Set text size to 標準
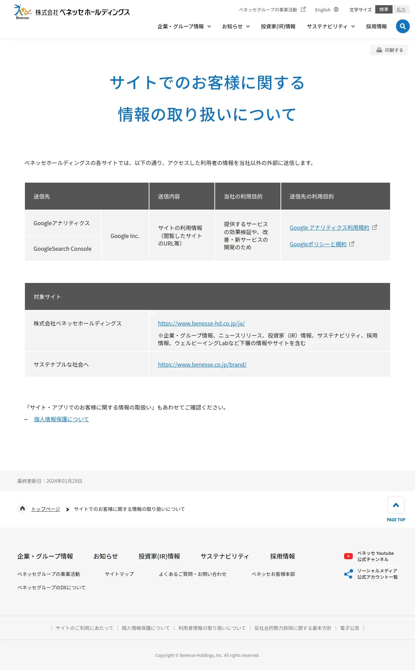The image size is (415, 670). pyautogui.click(x=384, y=9)
